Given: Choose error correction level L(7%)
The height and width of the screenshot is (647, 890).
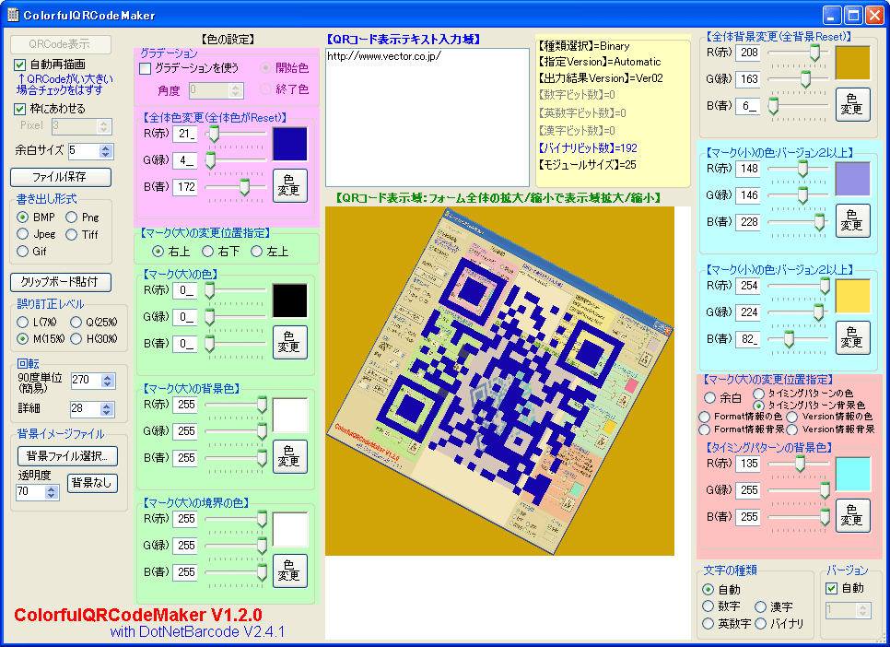Looking at the screenshot, I should click(23, 322).
